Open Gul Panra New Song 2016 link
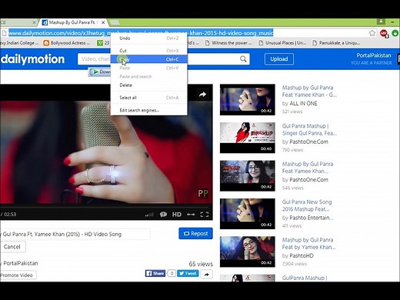Screen dimensions: 400x300 307,205
